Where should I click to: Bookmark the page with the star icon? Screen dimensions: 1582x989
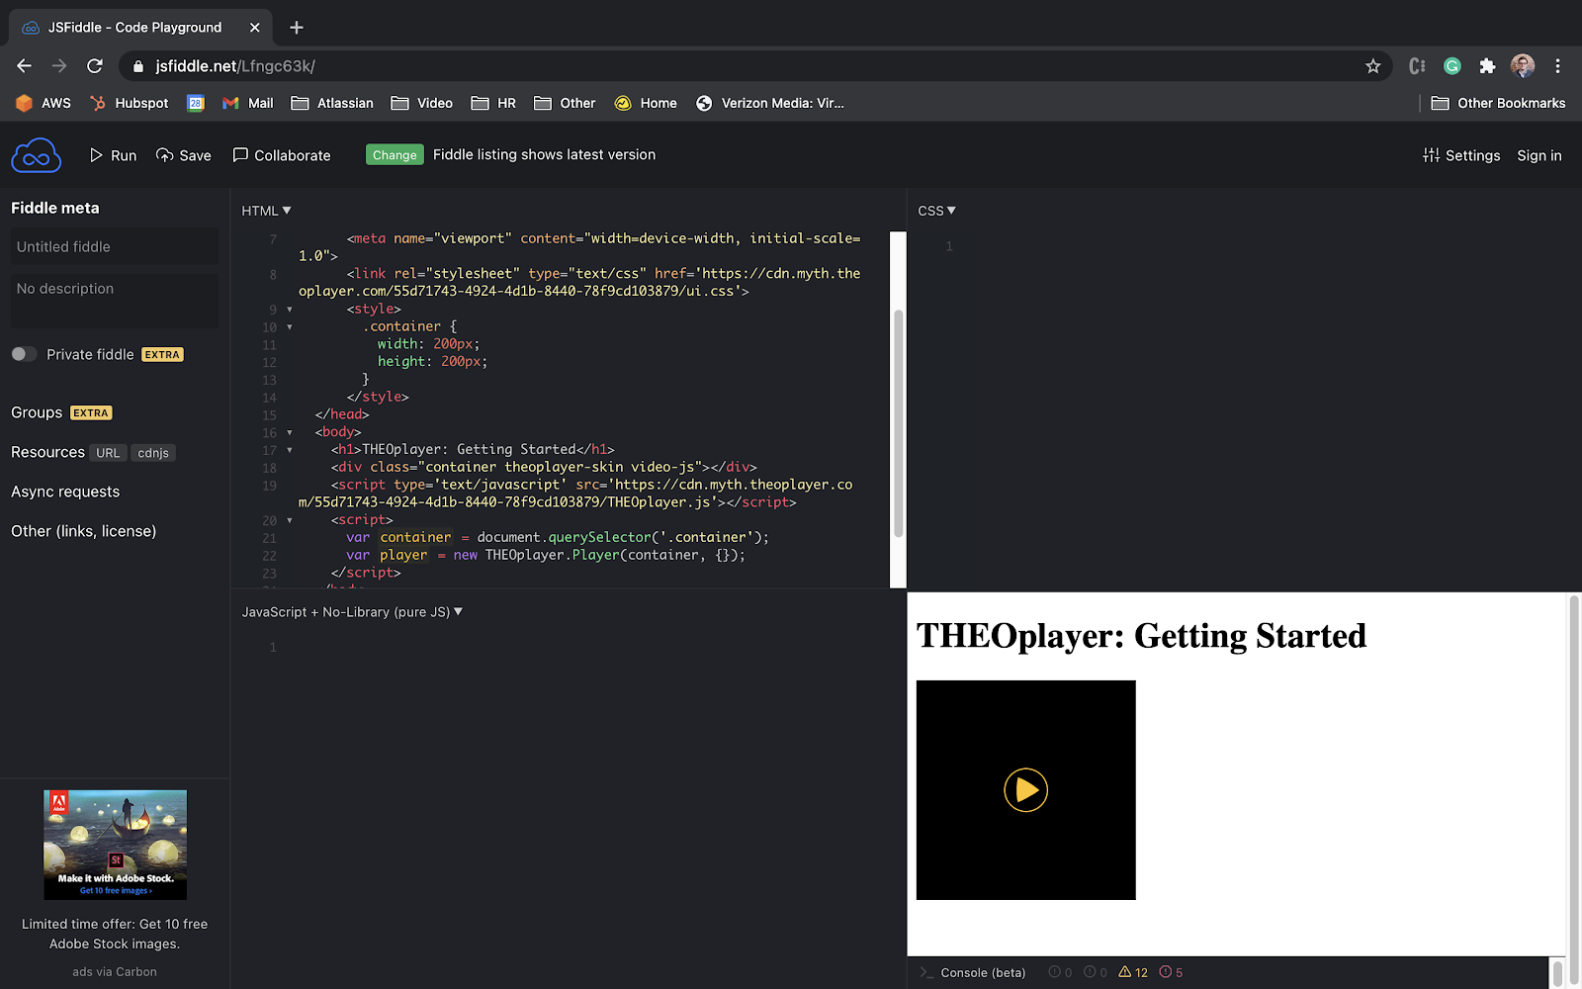(1372, 66)
